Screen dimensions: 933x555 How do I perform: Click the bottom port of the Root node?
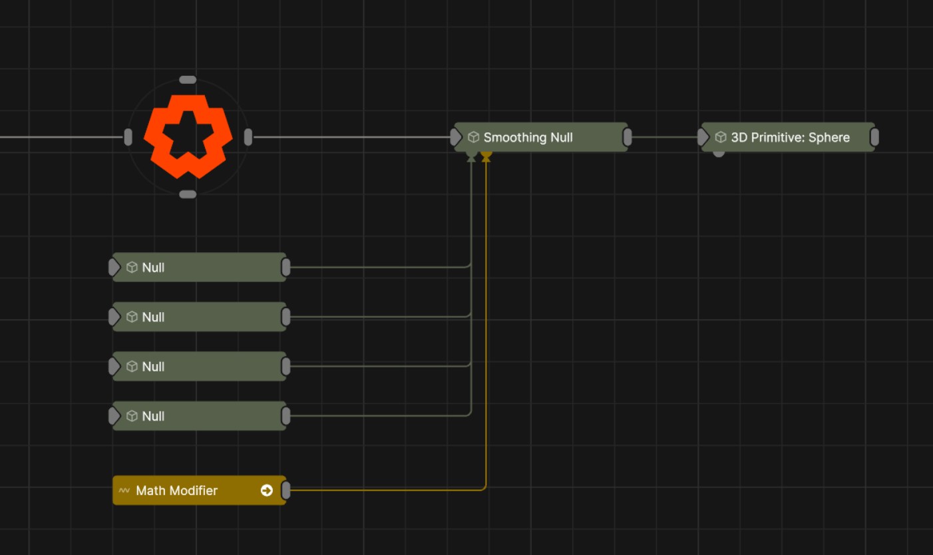point(188,194)
